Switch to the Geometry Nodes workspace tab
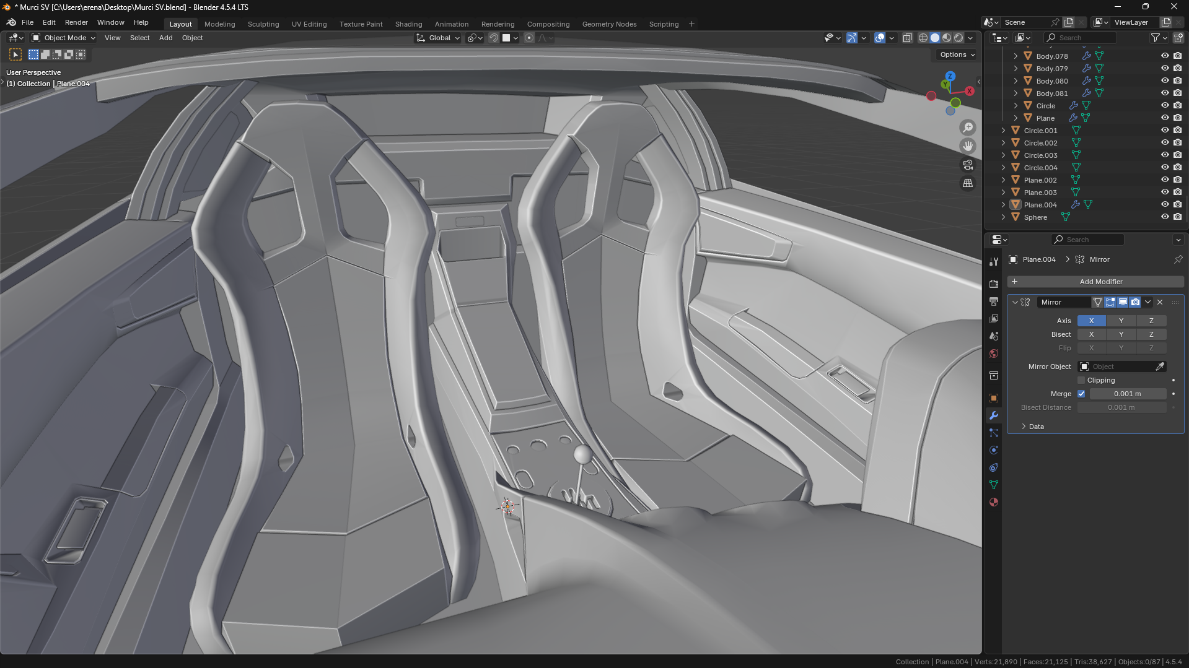The height and width of the screenshot is (668, 1189). pyautogui.click(x=609, y=24)
